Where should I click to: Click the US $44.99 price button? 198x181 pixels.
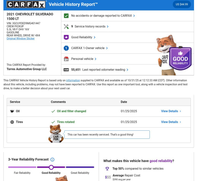182,4
